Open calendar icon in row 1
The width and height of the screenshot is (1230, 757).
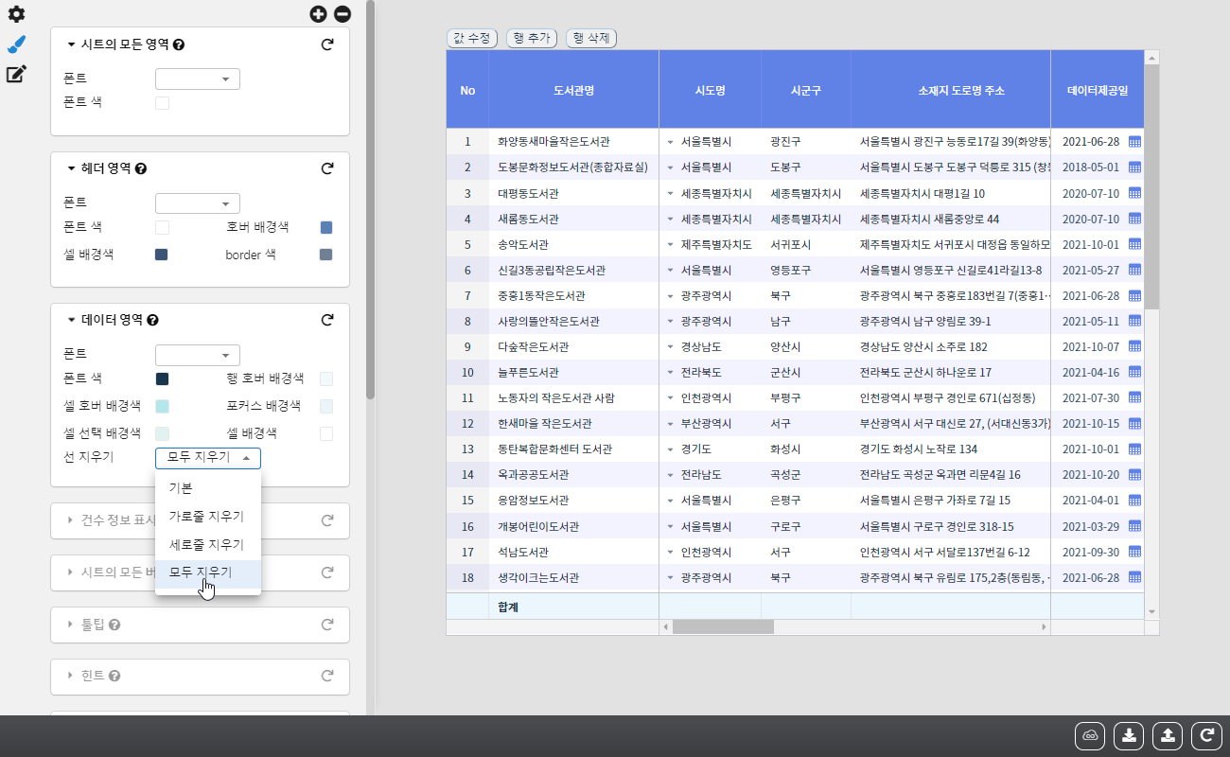point(1134,142)
